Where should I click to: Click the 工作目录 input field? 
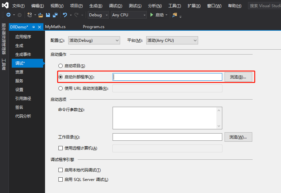[167, 137]
